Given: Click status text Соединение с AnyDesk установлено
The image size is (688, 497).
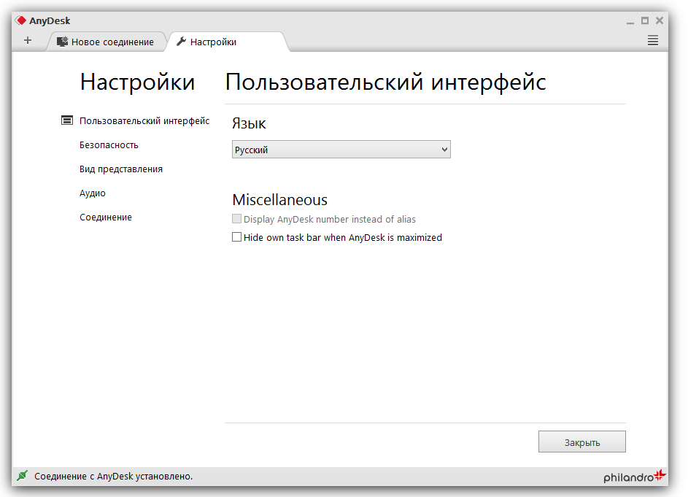Looking at the screenshot, I should tap(114, 477).
